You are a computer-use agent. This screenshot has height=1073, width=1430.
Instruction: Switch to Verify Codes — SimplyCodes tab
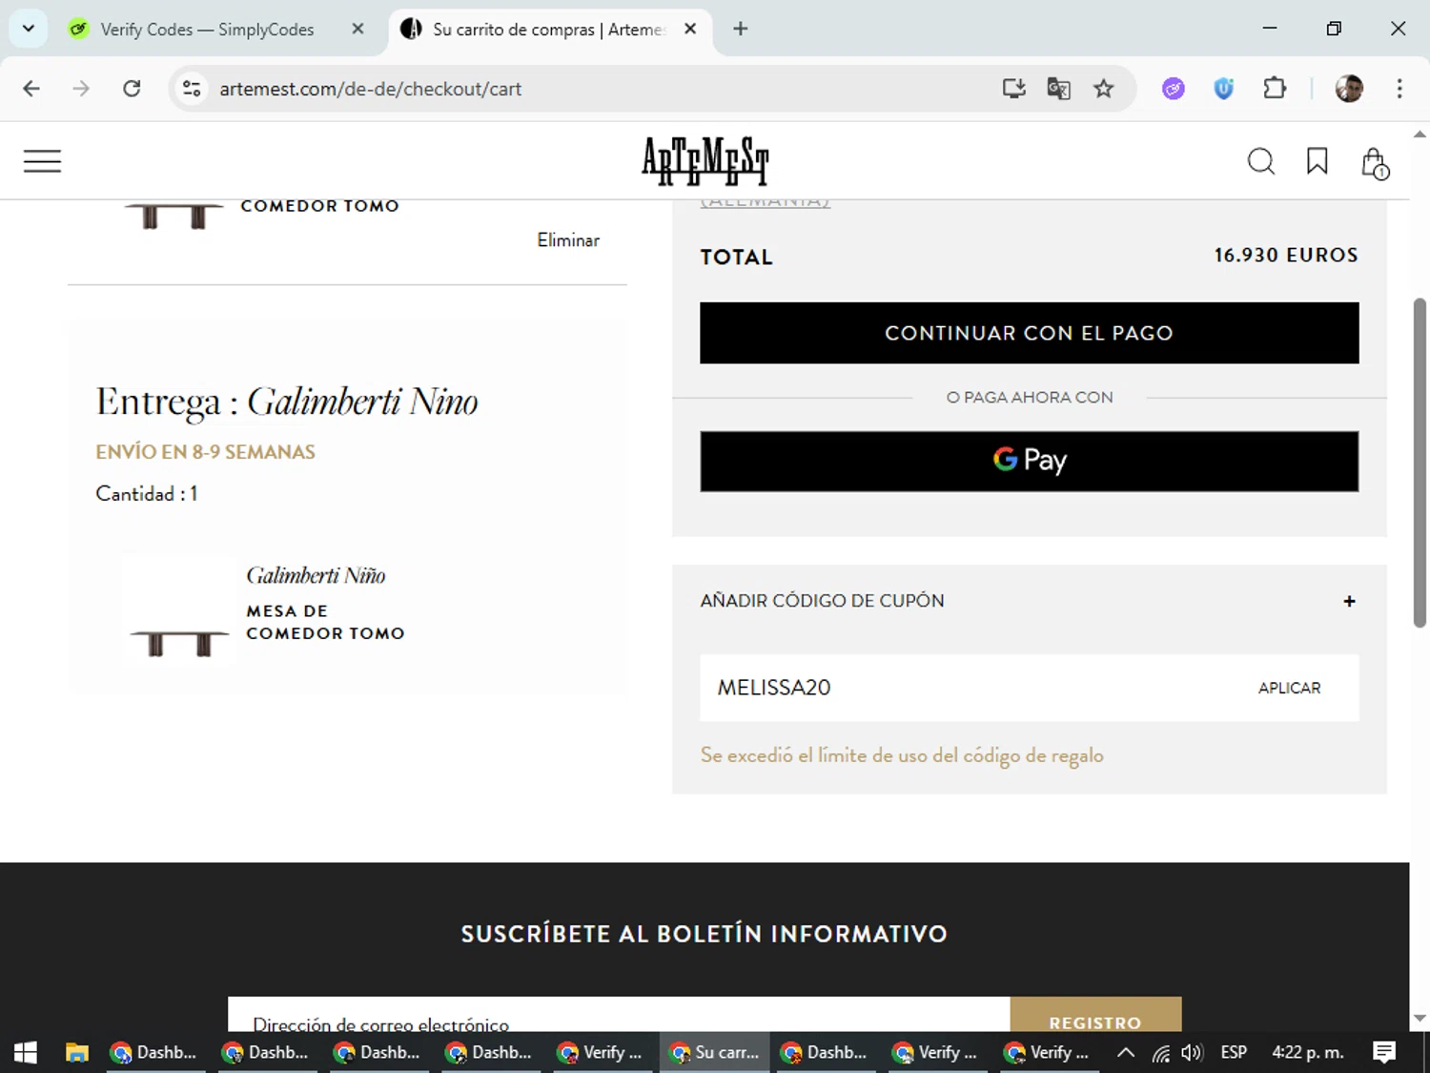coord(208,30)
